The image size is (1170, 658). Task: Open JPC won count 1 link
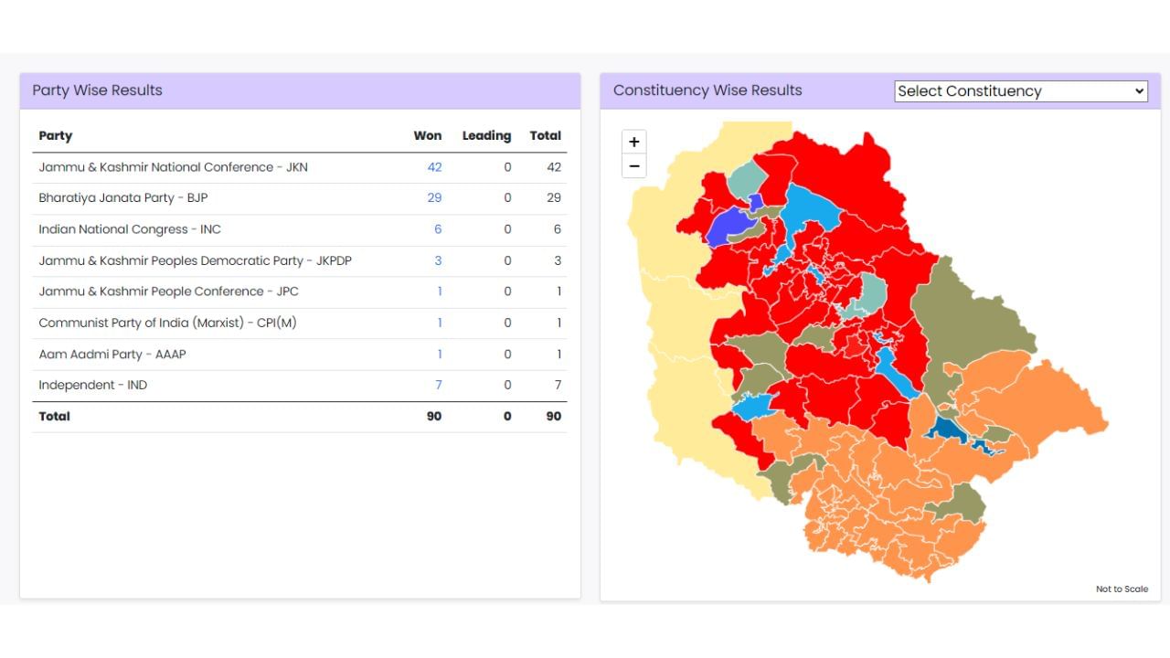(440, 292)
